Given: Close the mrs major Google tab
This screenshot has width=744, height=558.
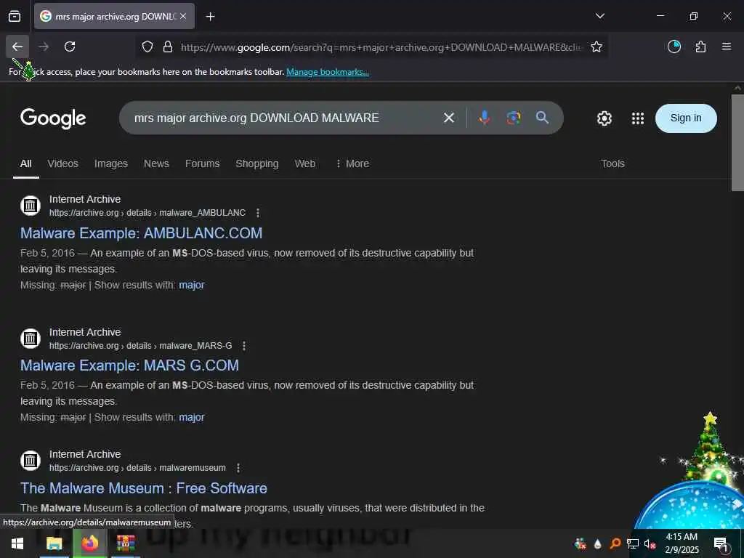Looking at the screenshot, I should [x=183, y=17].
